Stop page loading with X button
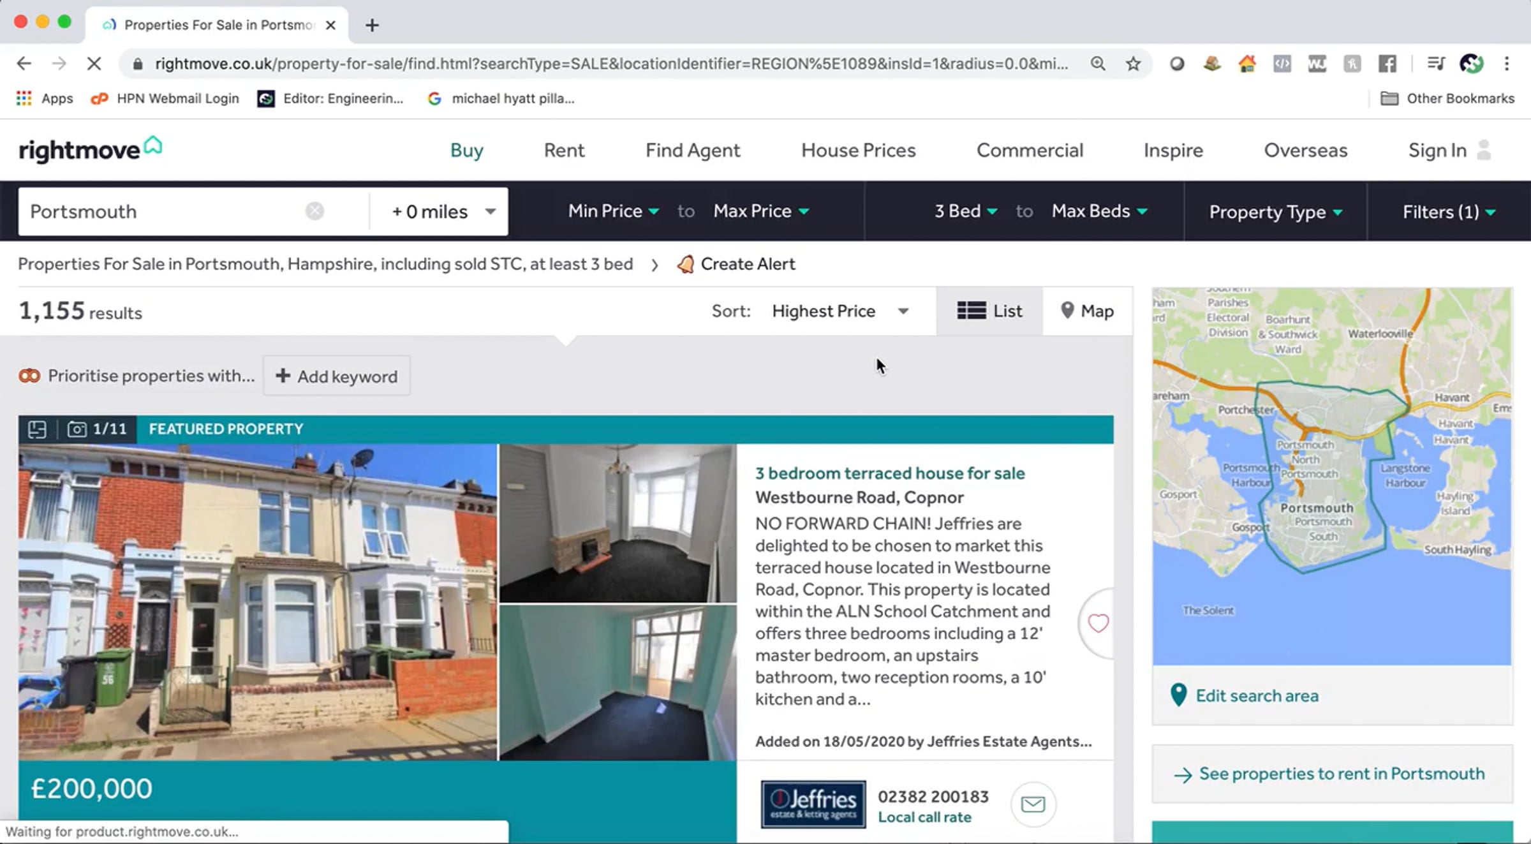Screen dimensions: 1531x844 [94, 64]
